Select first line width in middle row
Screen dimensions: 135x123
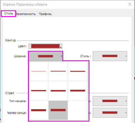coord(39,91)
